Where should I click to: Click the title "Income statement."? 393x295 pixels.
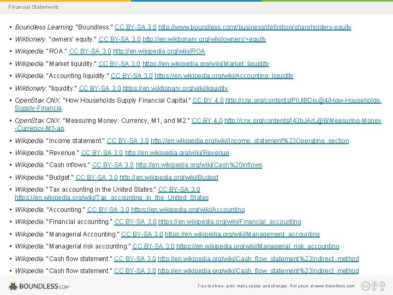pos(76,141)
